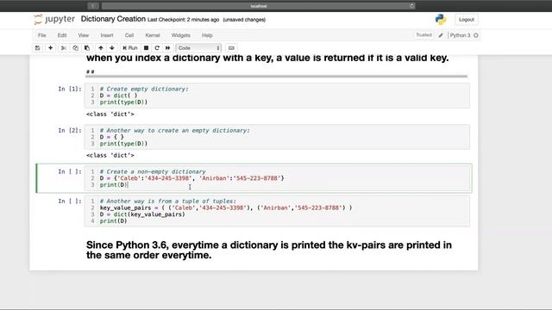
Task: Run the selected cell
Action: [130, 48]
